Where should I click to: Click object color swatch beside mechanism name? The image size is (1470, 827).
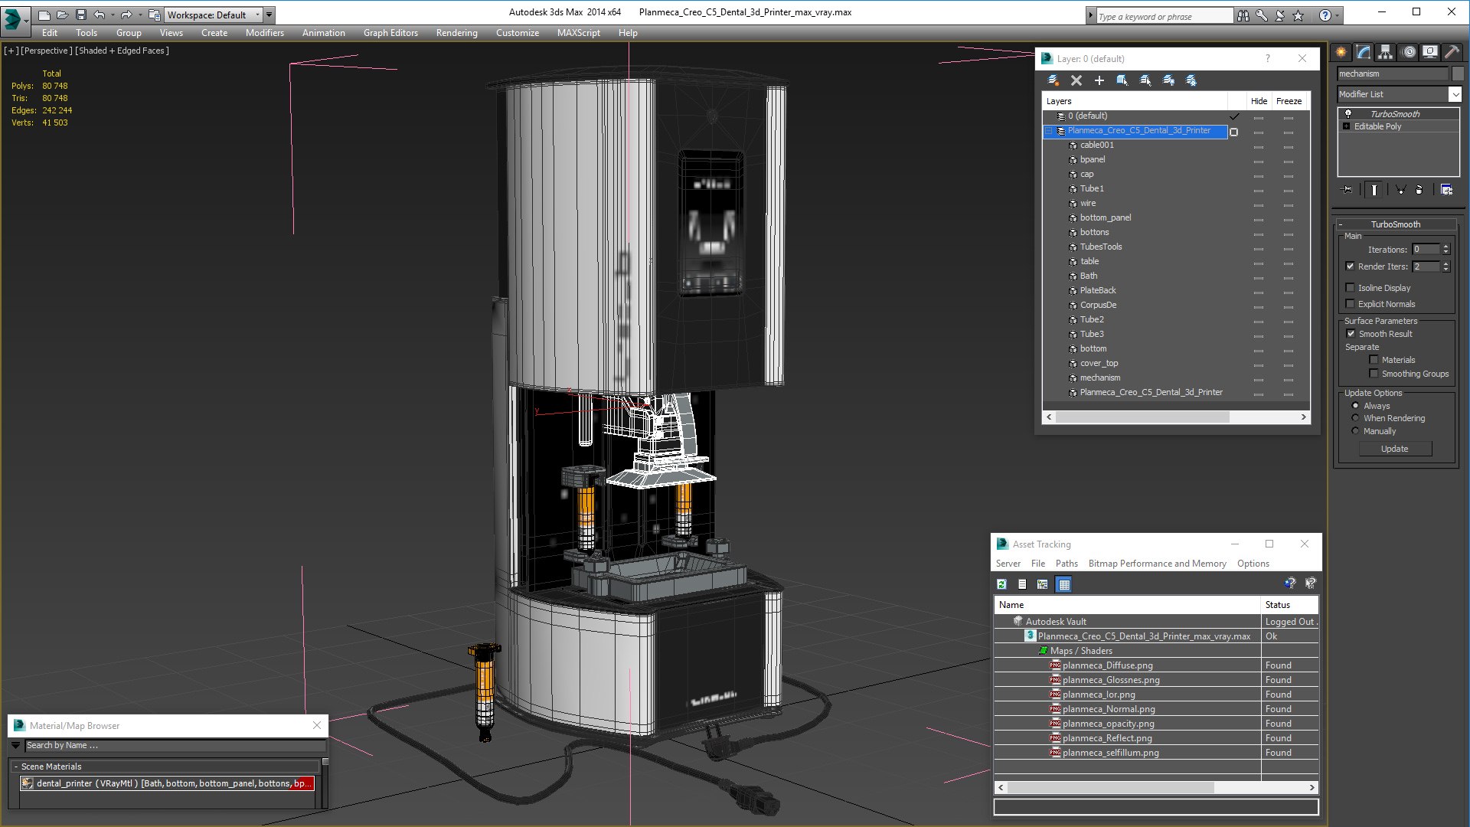[1458, 74]
